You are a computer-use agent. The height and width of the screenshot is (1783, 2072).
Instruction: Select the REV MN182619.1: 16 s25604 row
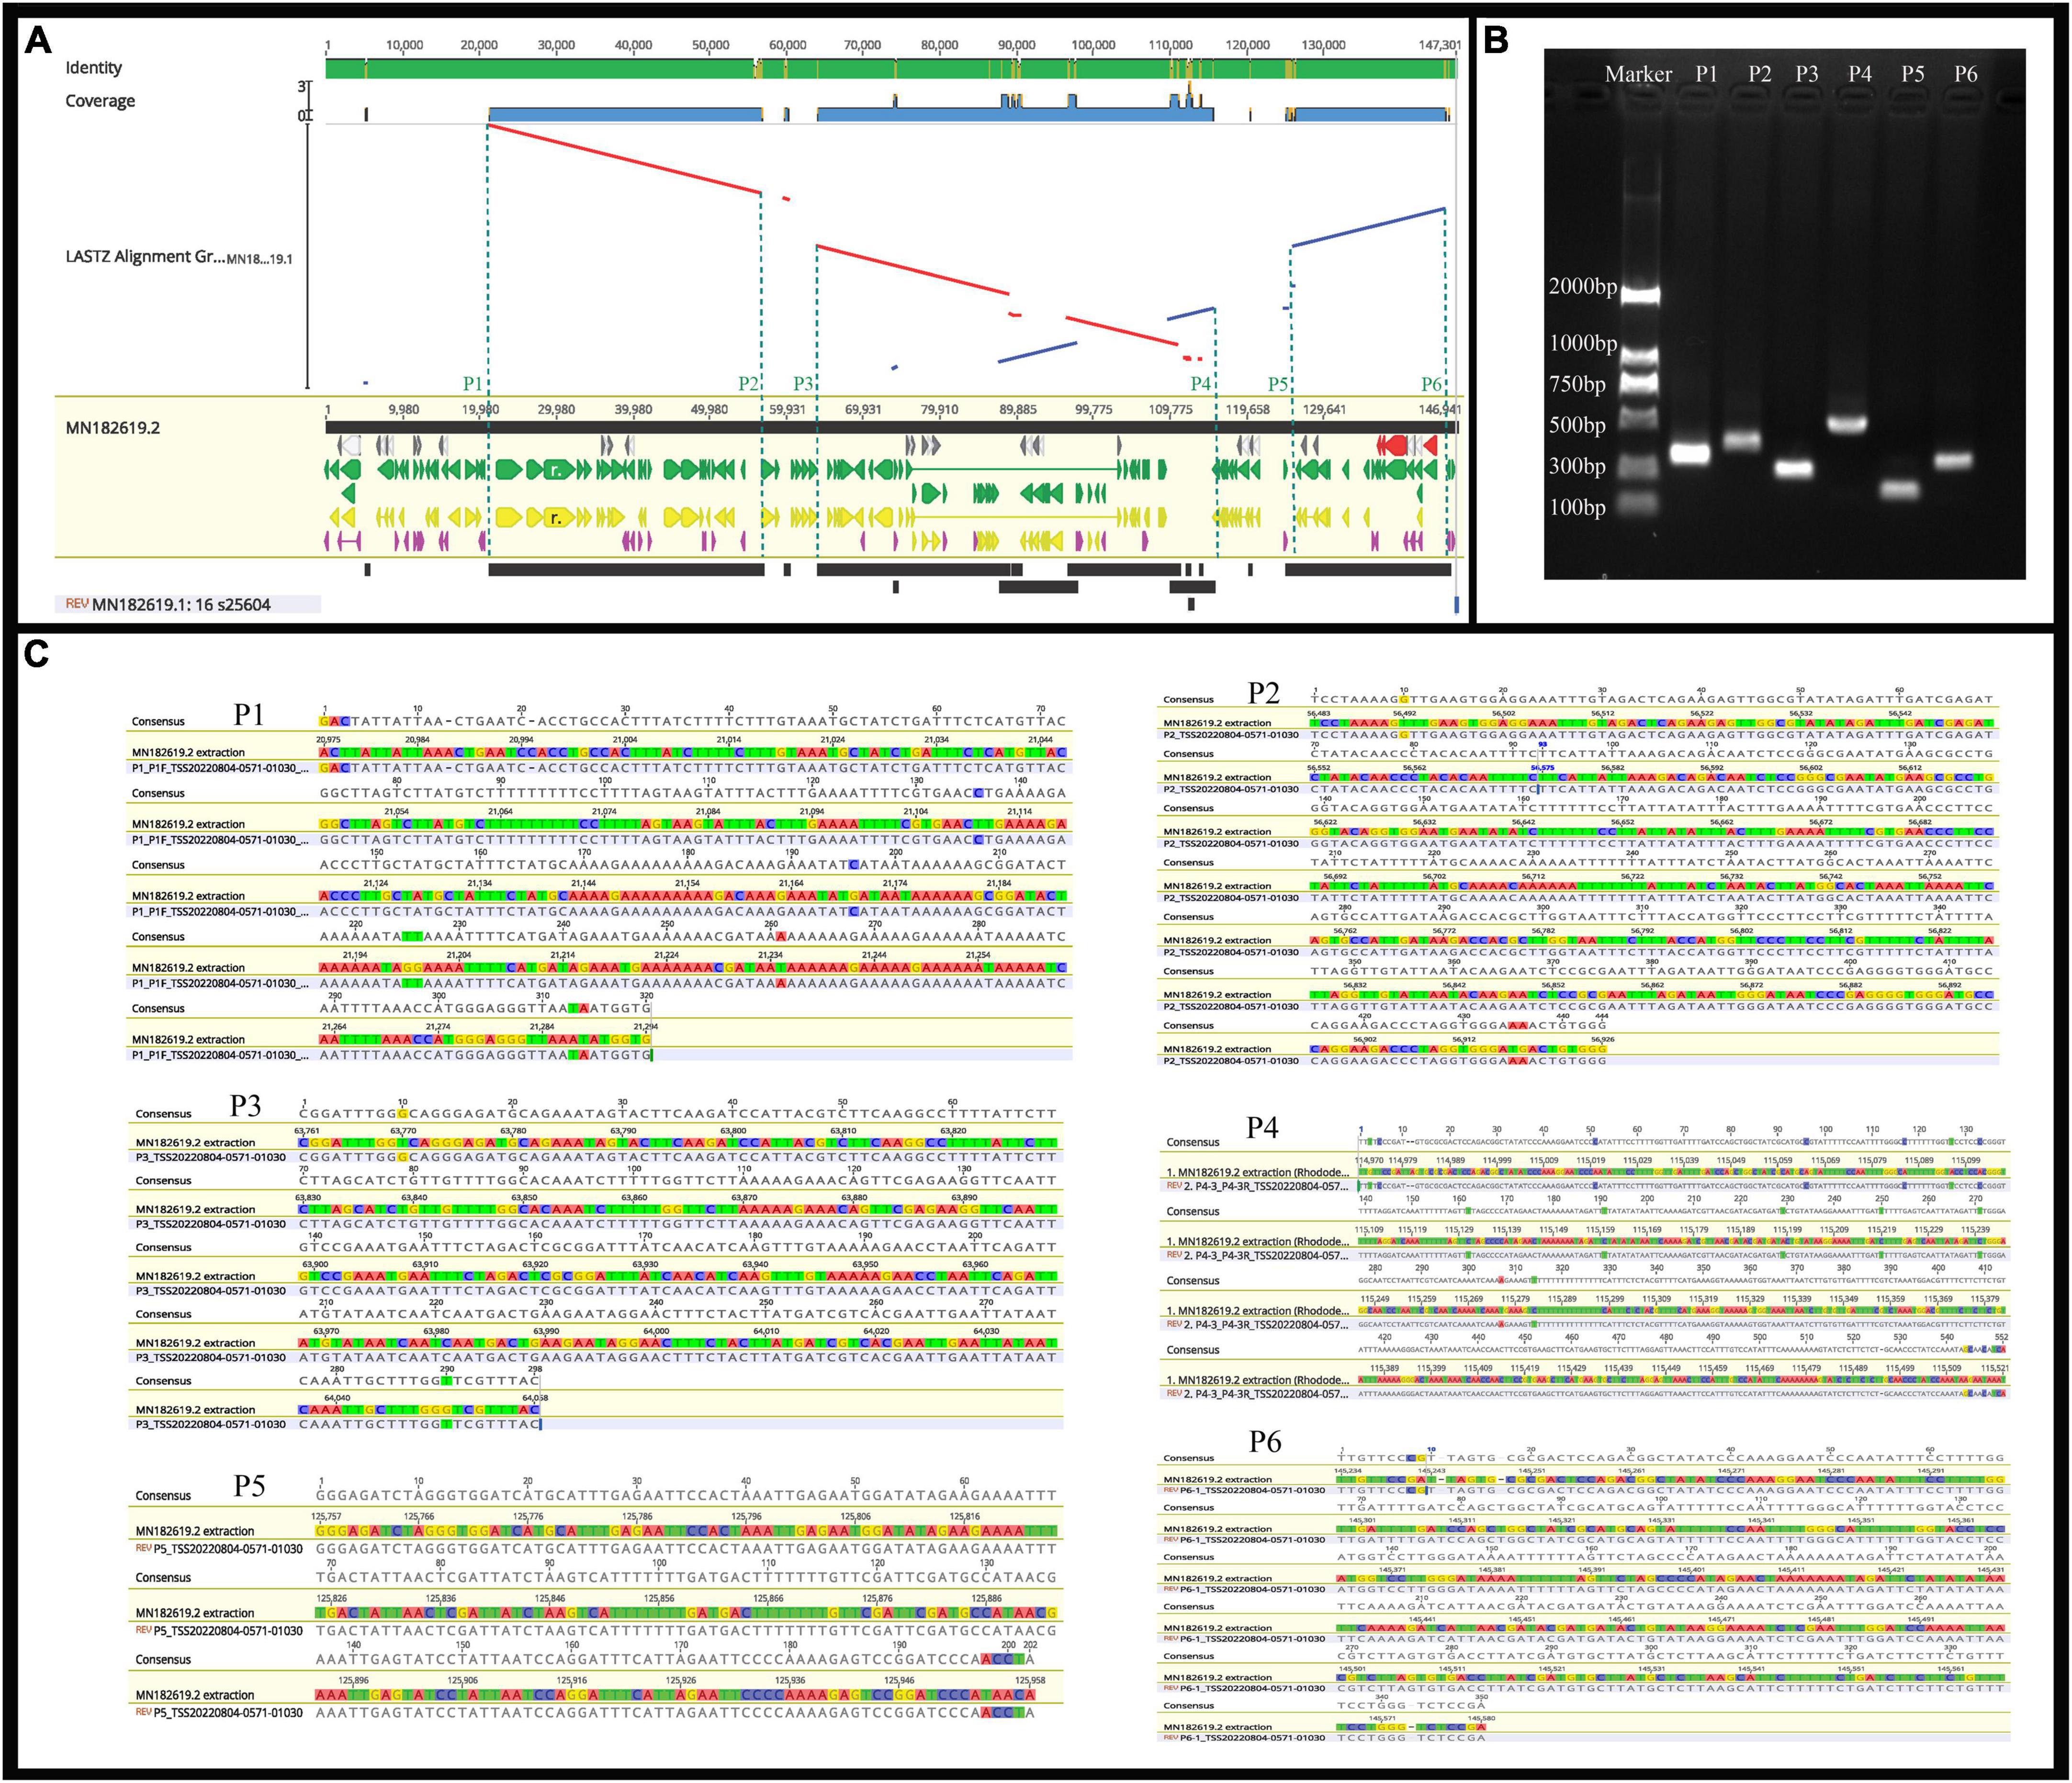tap(188, 604)
